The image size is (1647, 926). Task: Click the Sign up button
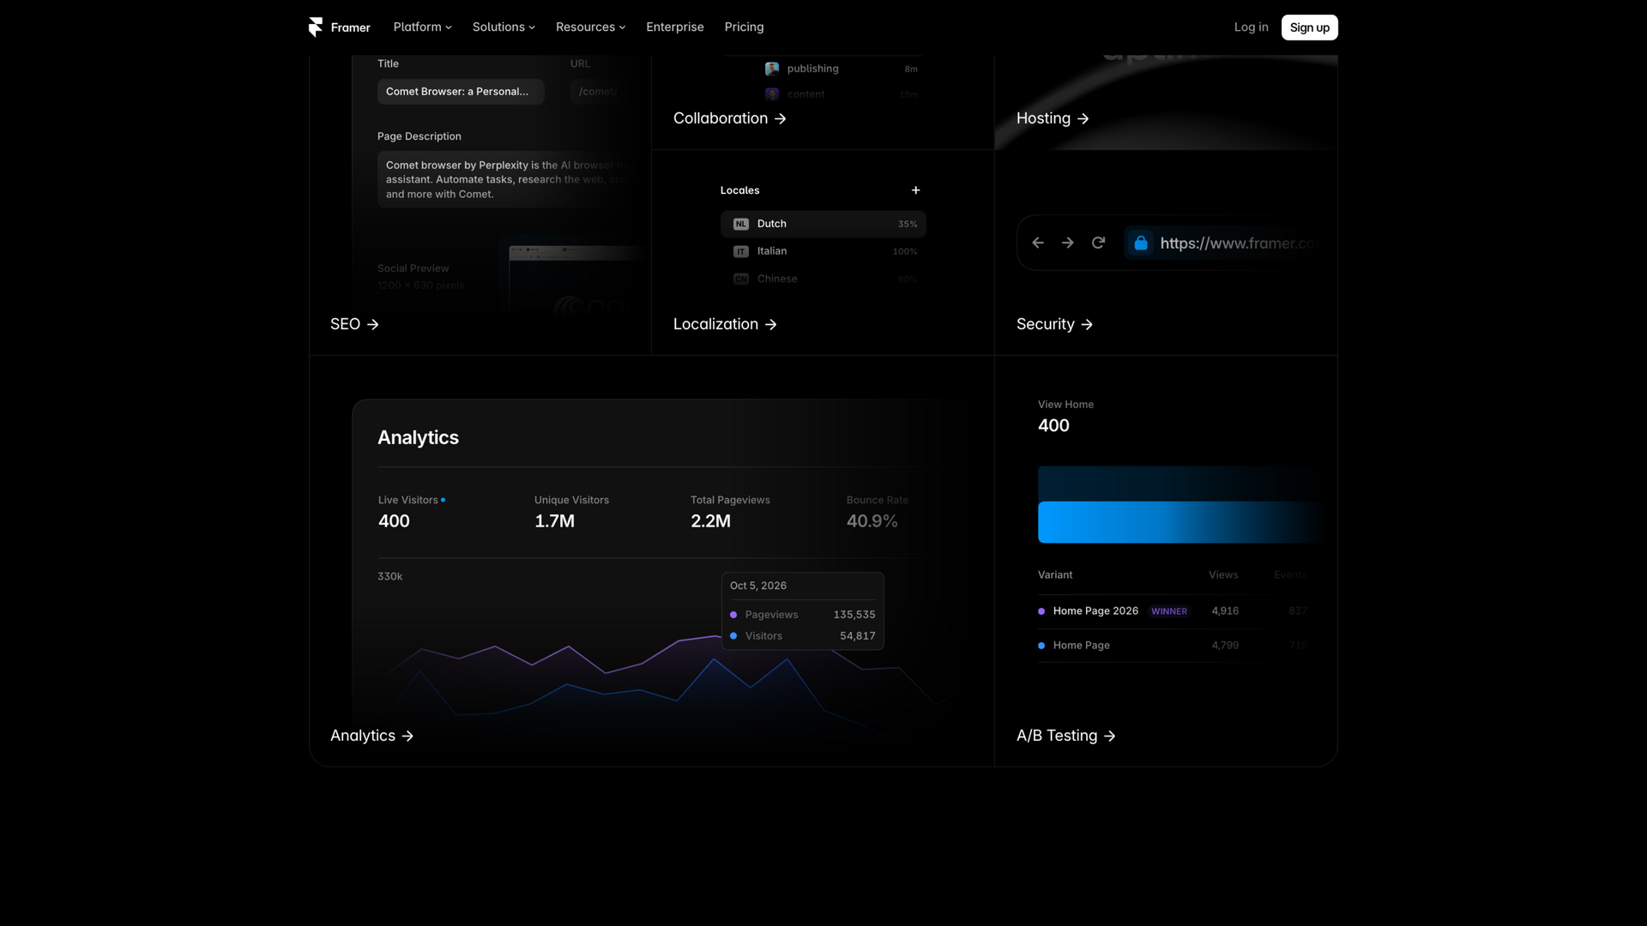click(x=1309, y=27)
